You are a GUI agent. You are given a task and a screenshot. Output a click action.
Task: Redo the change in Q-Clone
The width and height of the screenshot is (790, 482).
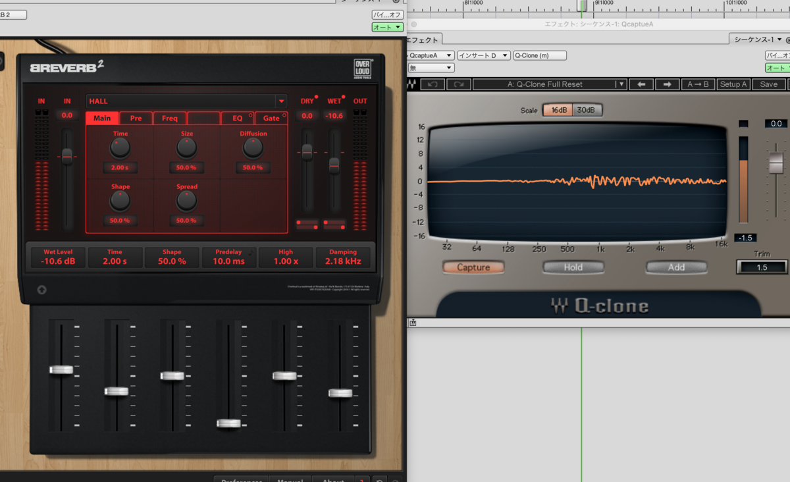coord(458,84)
